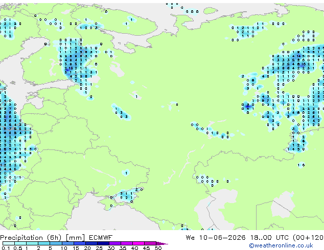Screen dimensions: 324x250
Task: Click the '(00+120' forecast offset text
Action: (x=308, y=238)
